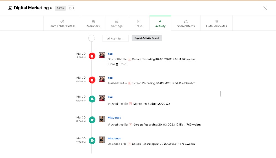Open the members count badge showing 9

coord(71,8)
